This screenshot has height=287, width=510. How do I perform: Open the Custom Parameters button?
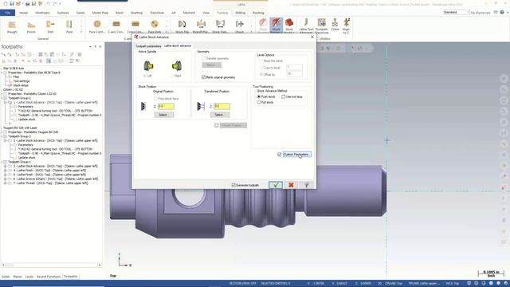[296, 155]
